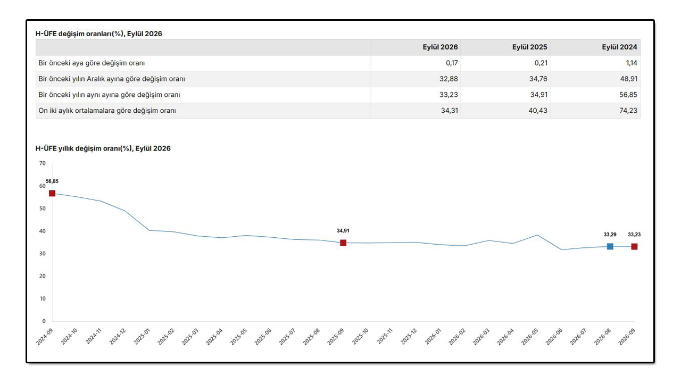Click the 2026-09 x-axis label
Image resolution: width=681 pixels, height=383 pixels.
(x=627, y=336)
